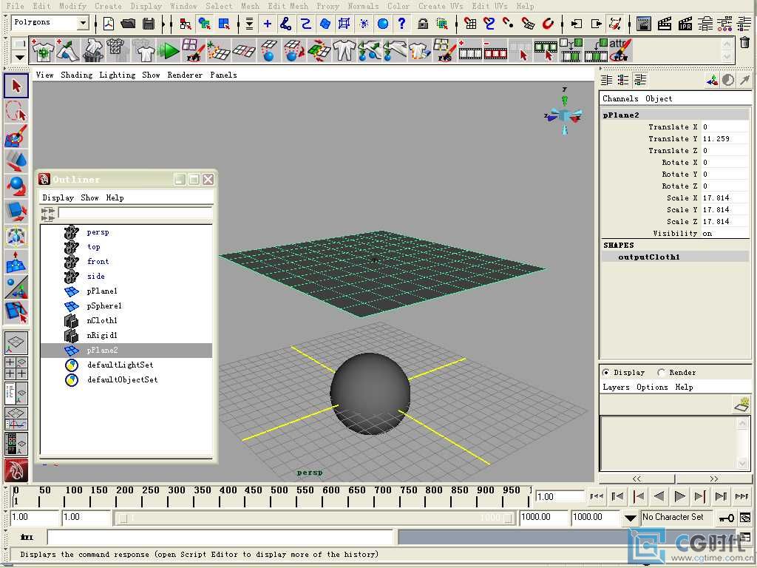Click the Open Scene folder icon
This screenshot has width=757, height=568.
click(x=128, y=23)
